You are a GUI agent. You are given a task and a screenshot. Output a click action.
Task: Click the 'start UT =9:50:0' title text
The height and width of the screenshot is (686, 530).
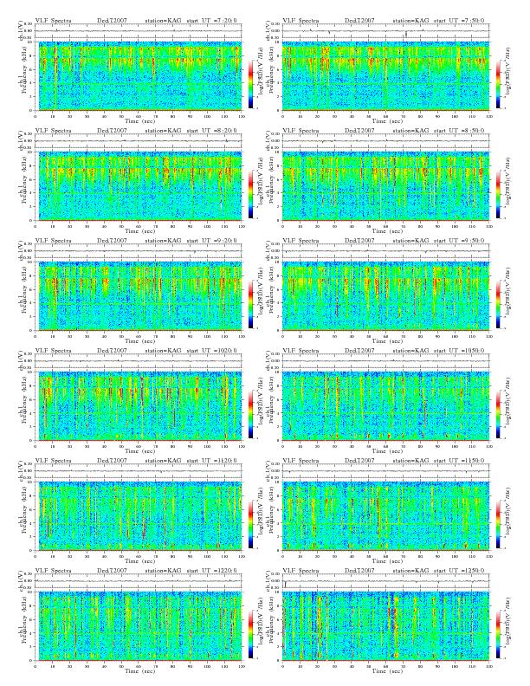[x=460, y=241]
